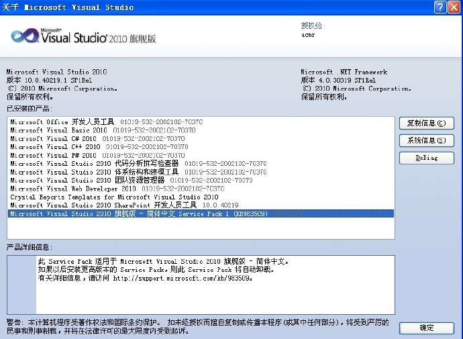
Task: Click the 复制信息(C) button
Action: [426, 123]
